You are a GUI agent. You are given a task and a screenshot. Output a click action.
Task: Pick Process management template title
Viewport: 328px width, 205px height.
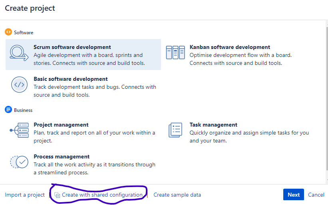point(62,156)
